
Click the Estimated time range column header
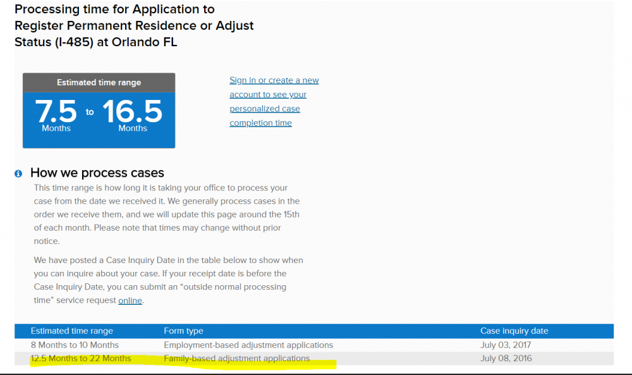[72, 331]
